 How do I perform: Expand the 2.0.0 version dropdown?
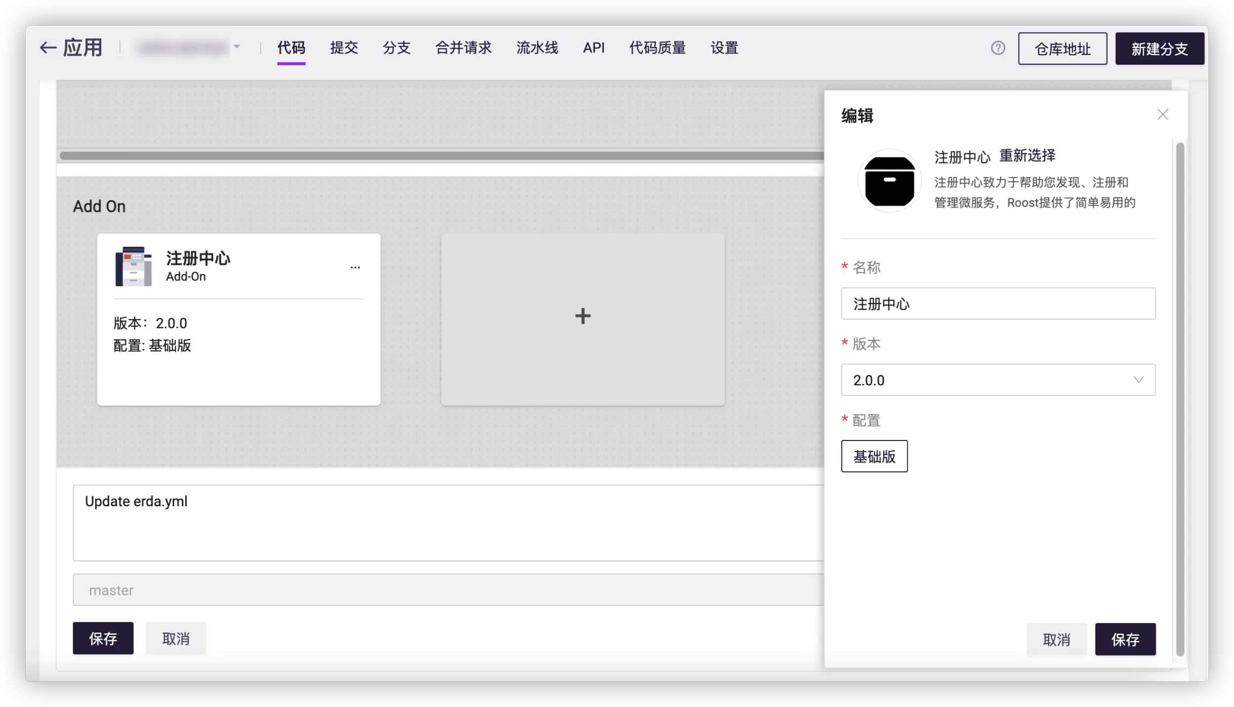pos(998,380)
